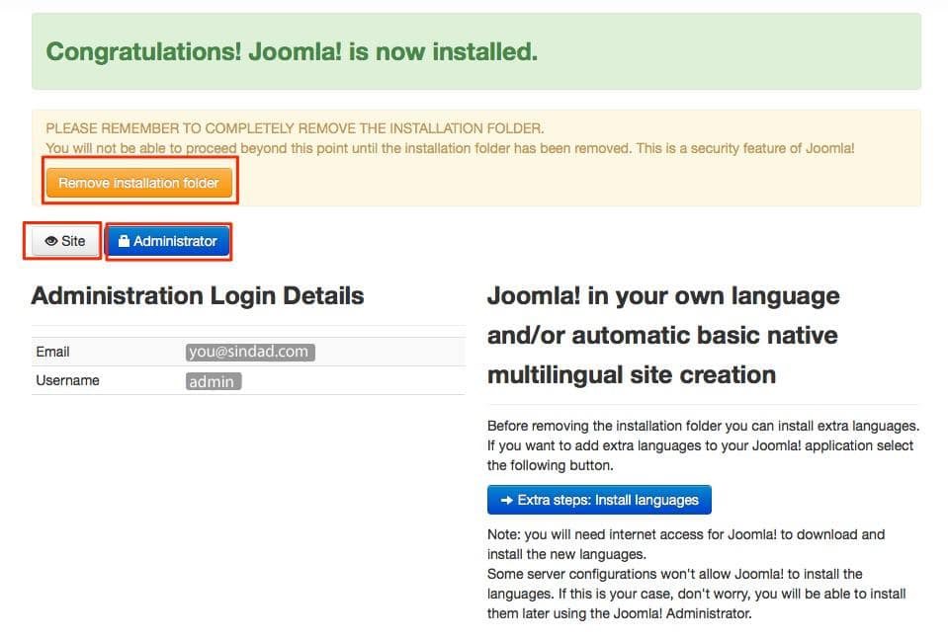Viewport: 948px width, 641px height.
Task: Click the 'You will not be able to proceed' line
Action: pos(451,148)
